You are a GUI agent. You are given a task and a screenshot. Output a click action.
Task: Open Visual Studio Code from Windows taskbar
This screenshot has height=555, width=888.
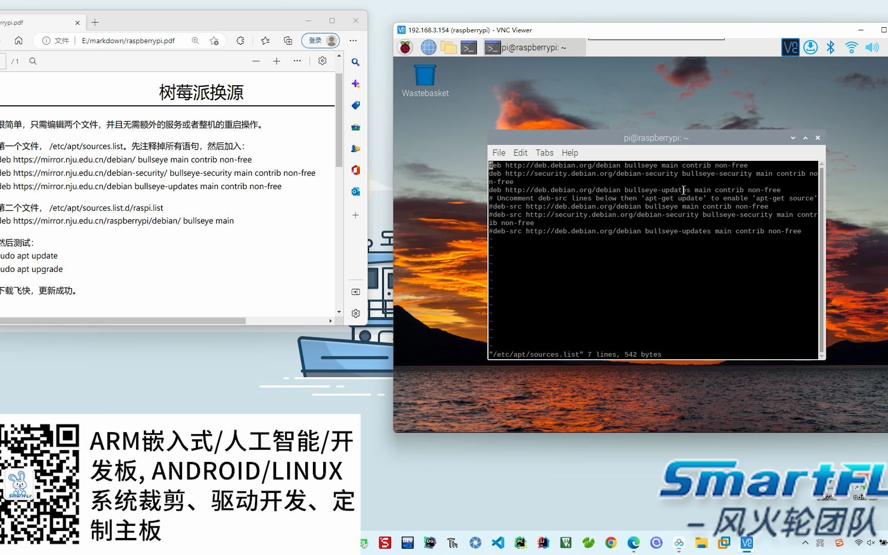(498, 543)
